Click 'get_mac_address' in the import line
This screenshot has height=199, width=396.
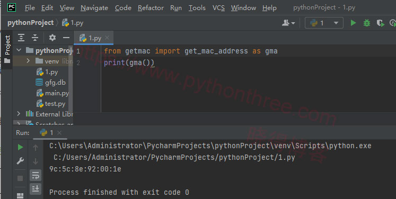pyautogui.click(x=216, y=51)
